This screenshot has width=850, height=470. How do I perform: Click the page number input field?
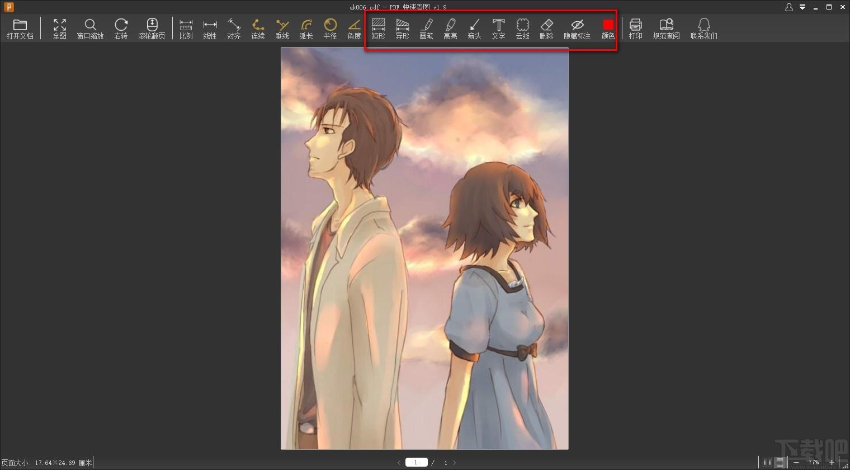(416, 463)
